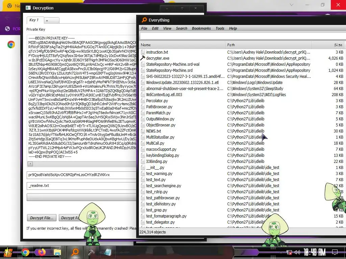This screenshot has height=259, width=346.
Task: Select StateRepository-Machine.srd-wal row
Action: tap(173, 64)
